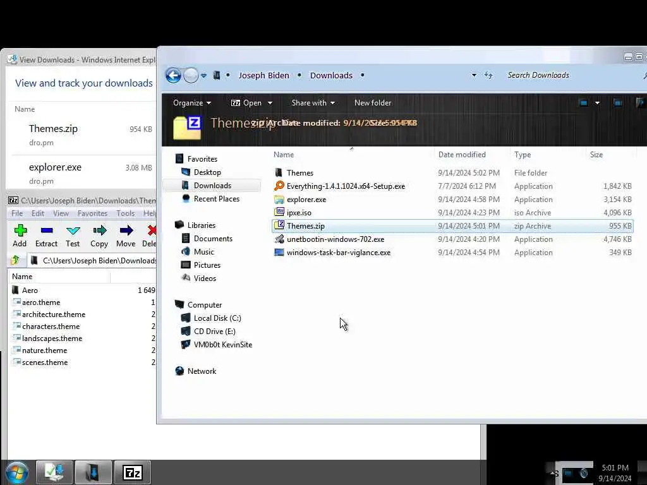The height and width of the screenshot is (485, 647).
Task: Select the Themes folder icon
Action: (279, 172)
